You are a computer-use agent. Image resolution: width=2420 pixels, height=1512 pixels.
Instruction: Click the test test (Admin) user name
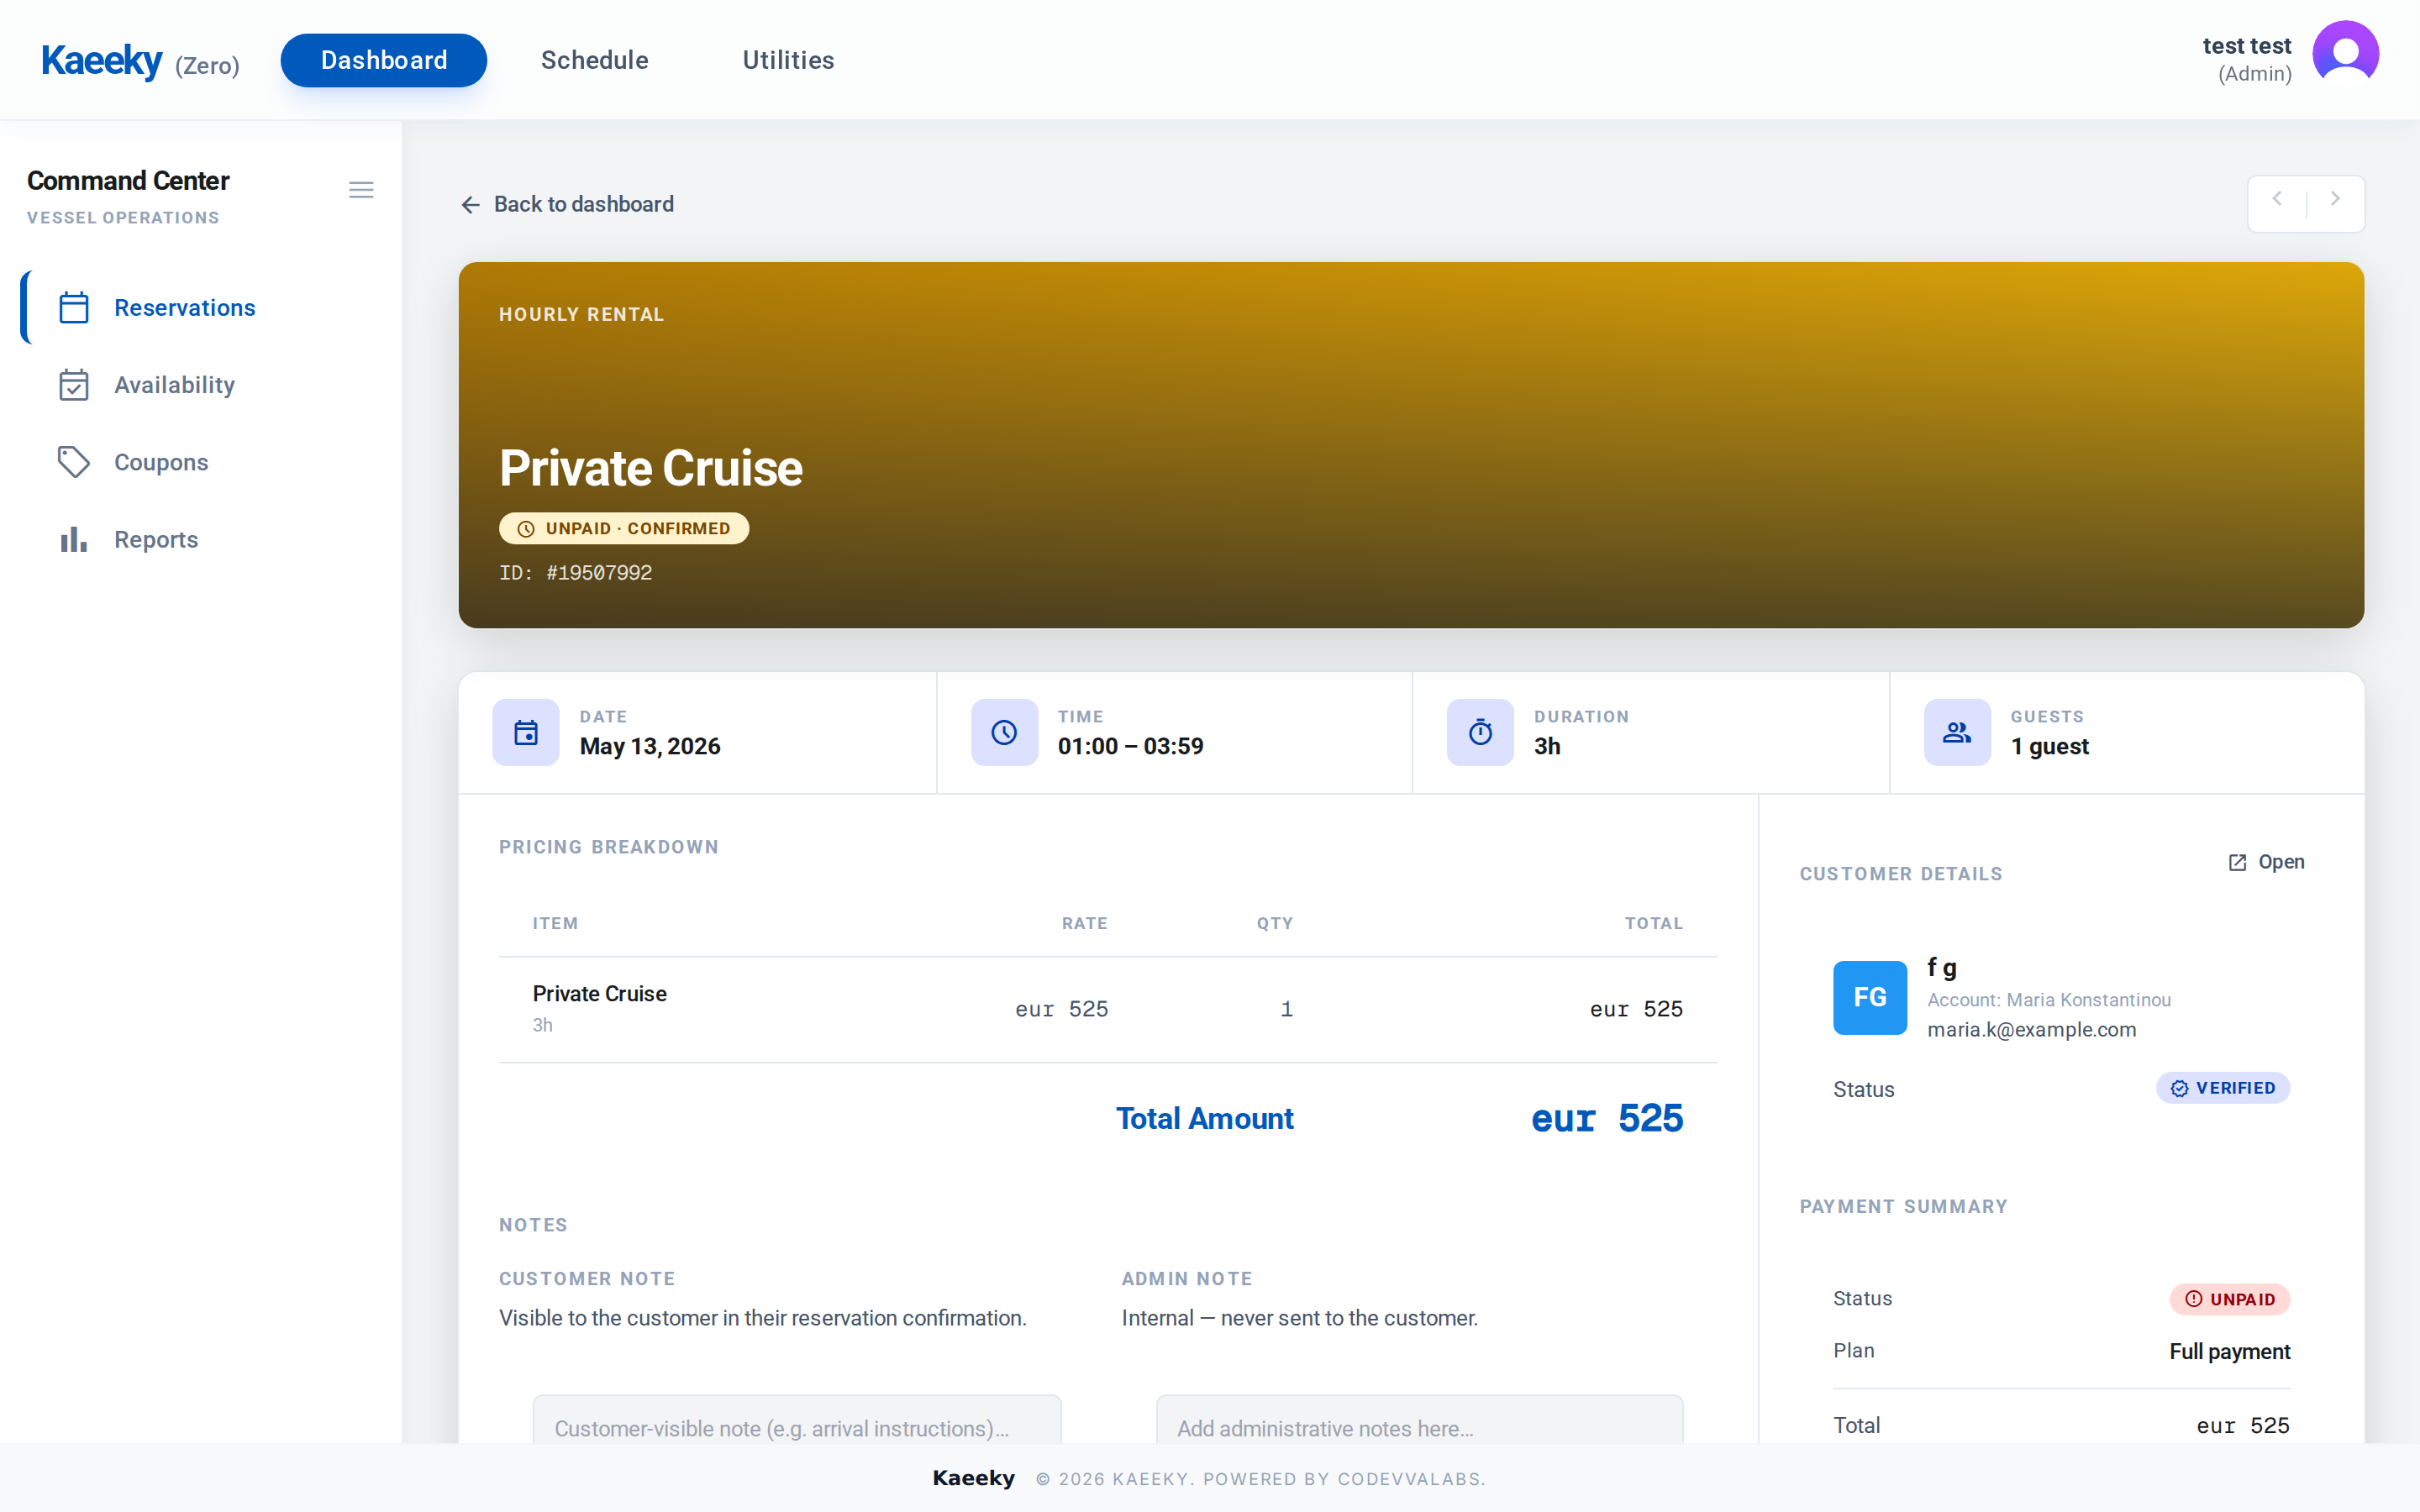tap(2246, 59)
